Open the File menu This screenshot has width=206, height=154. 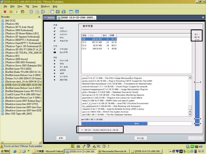pyautogui.click(x=5, y=6)
